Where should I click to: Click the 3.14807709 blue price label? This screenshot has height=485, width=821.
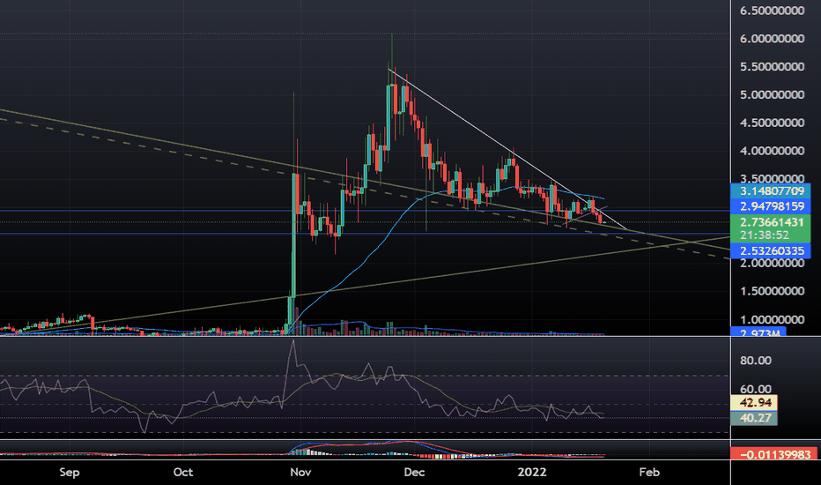(x=770, y=190)
